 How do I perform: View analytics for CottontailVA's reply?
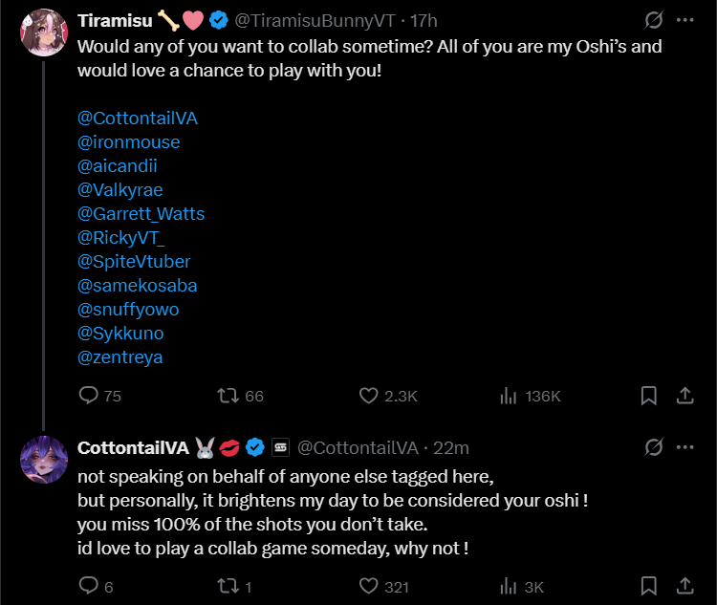(509, 585)
